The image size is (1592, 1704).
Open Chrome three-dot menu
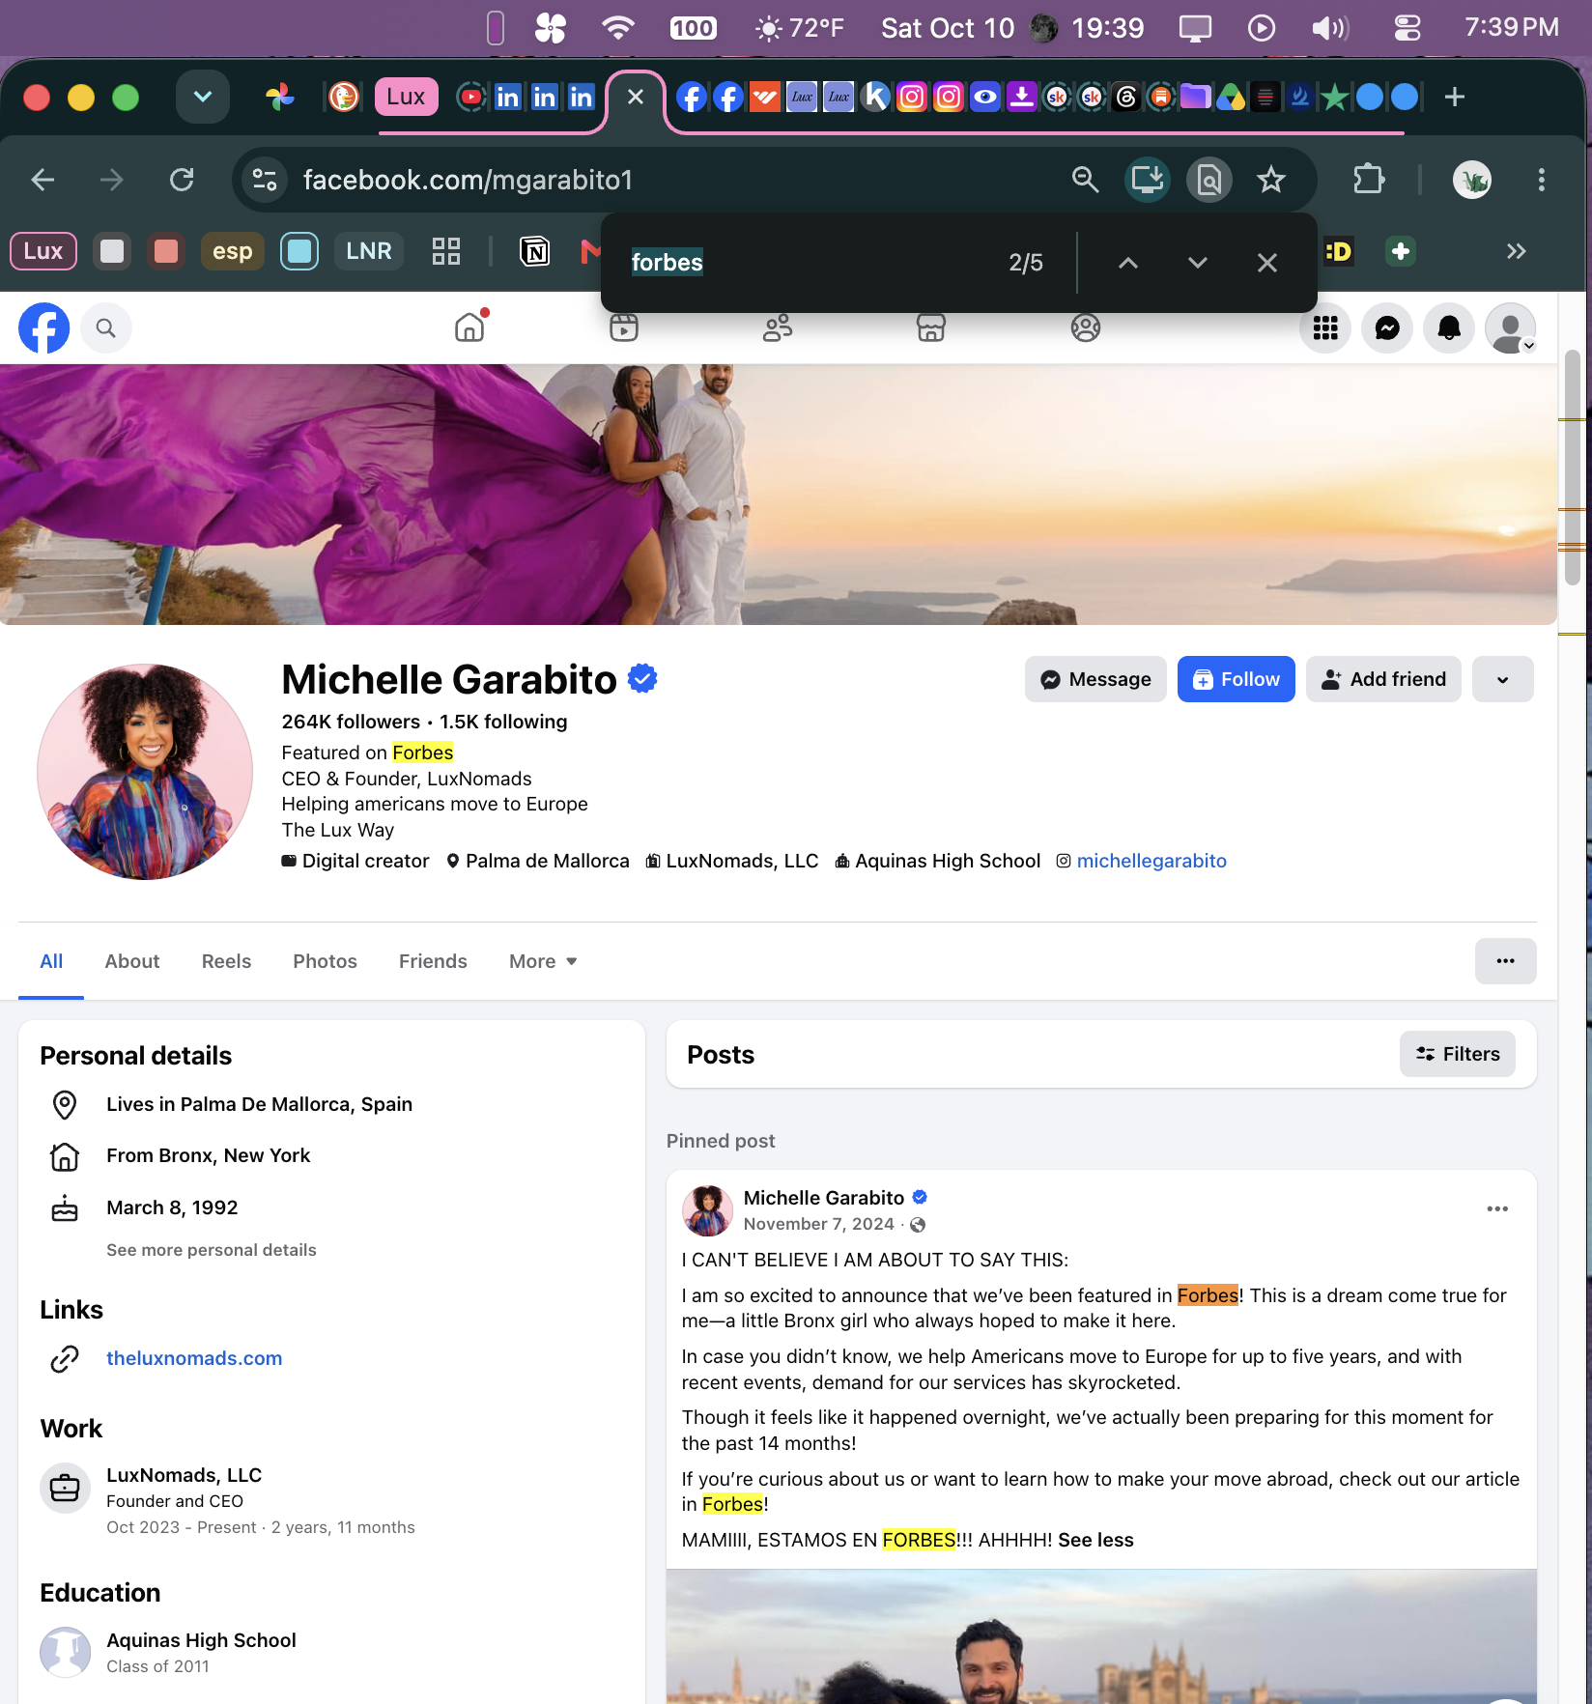click(x=1541, y=180)
